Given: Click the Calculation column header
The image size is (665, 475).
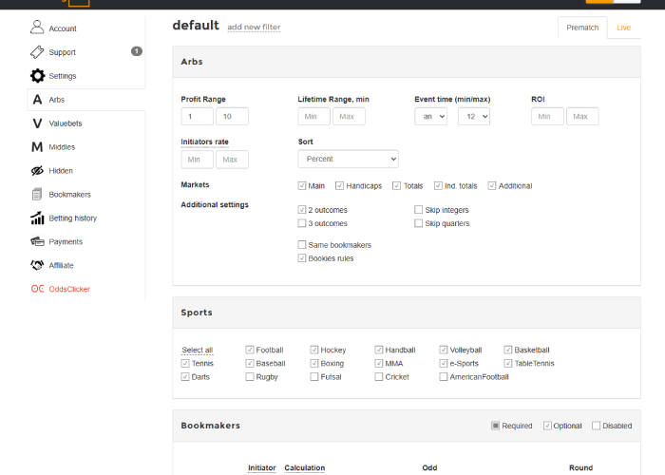Looking at the screenshot, I should coord(305,467).
